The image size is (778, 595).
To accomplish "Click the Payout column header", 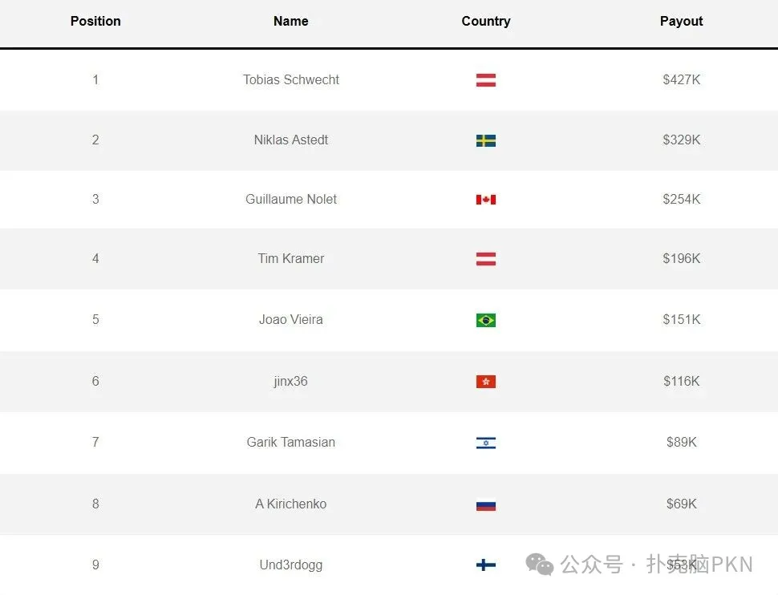I will pyautogui.click(x=681, y=22).
